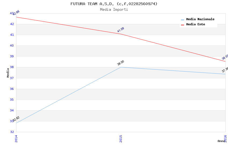The width and height of the screenshot is (228, 148).
Task: Click the Media y-axis title
Action: click(8, 73)
